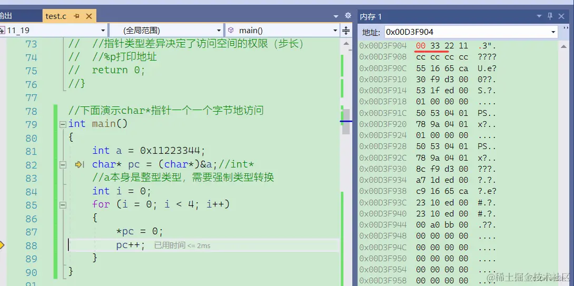Click the yellow execution arrow on line 82
574x286 pixels.
[x=80, y=165]
